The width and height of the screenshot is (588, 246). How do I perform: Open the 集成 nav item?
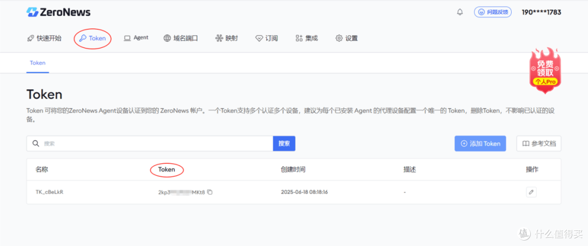point(307,38)
